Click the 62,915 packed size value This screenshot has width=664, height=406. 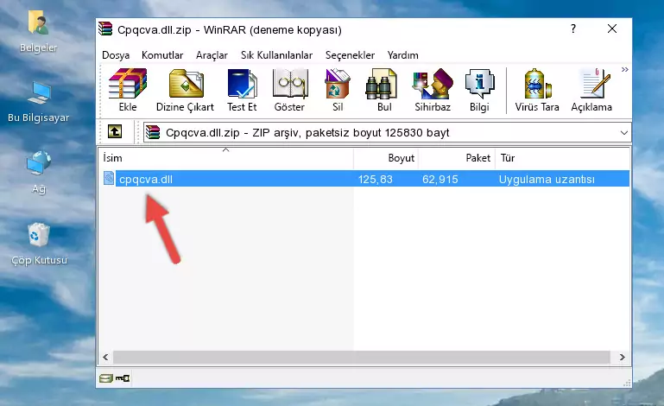440,180
